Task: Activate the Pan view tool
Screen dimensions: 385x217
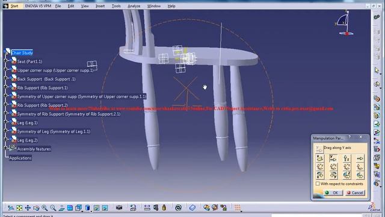Action: 28,208
